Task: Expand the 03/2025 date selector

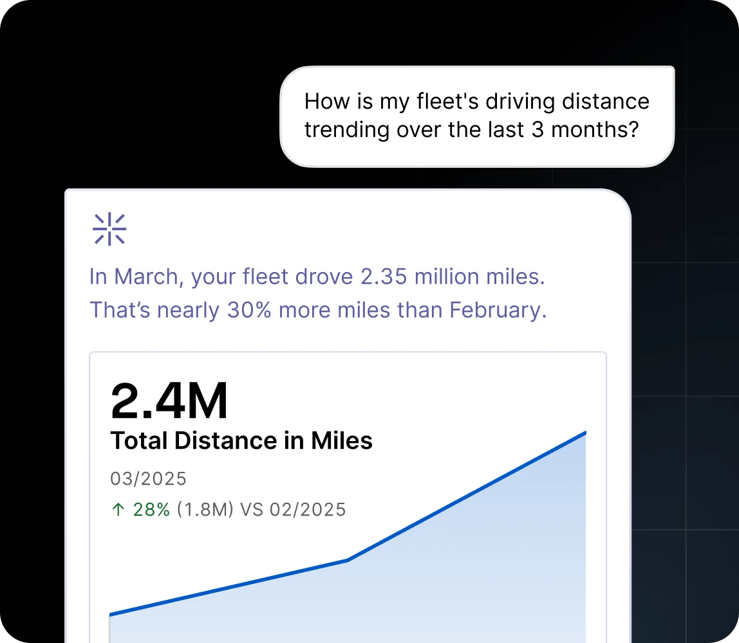Action: pyautogui.click(x=149, y=478)
